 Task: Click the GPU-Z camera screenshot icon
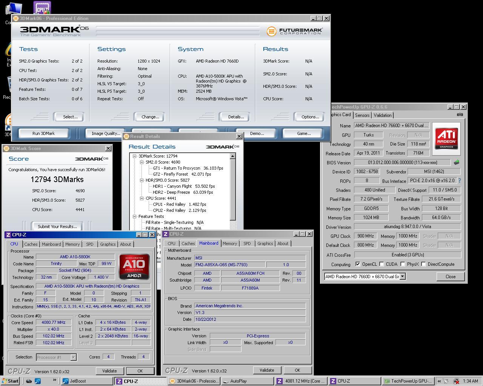click(460, 115)
